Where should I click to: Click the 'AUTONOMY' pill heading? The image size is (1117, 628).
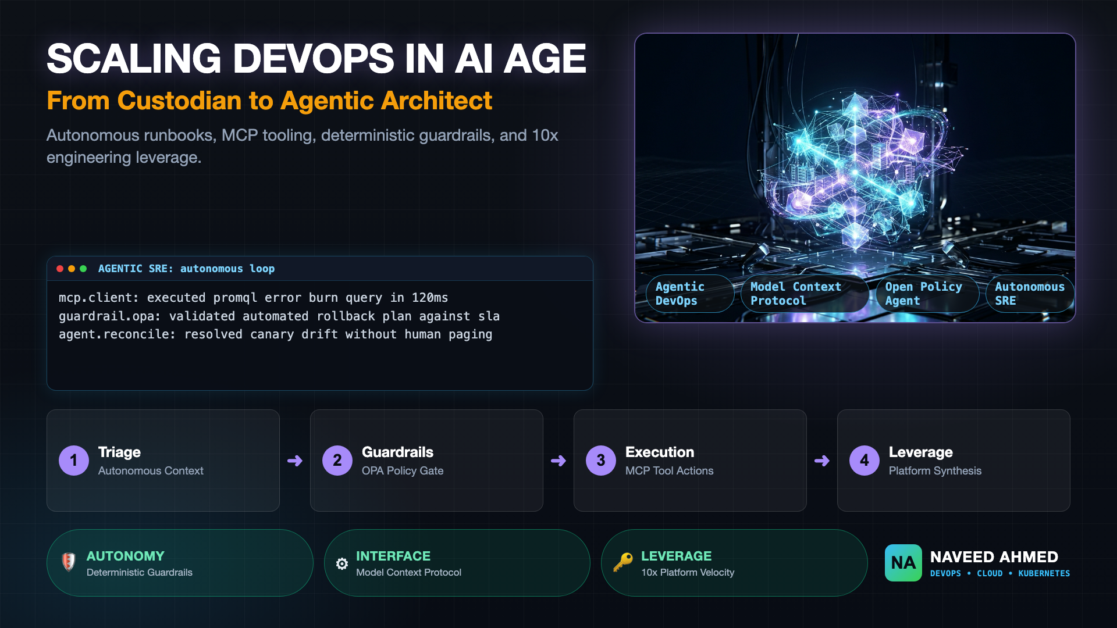coord(125,556)
